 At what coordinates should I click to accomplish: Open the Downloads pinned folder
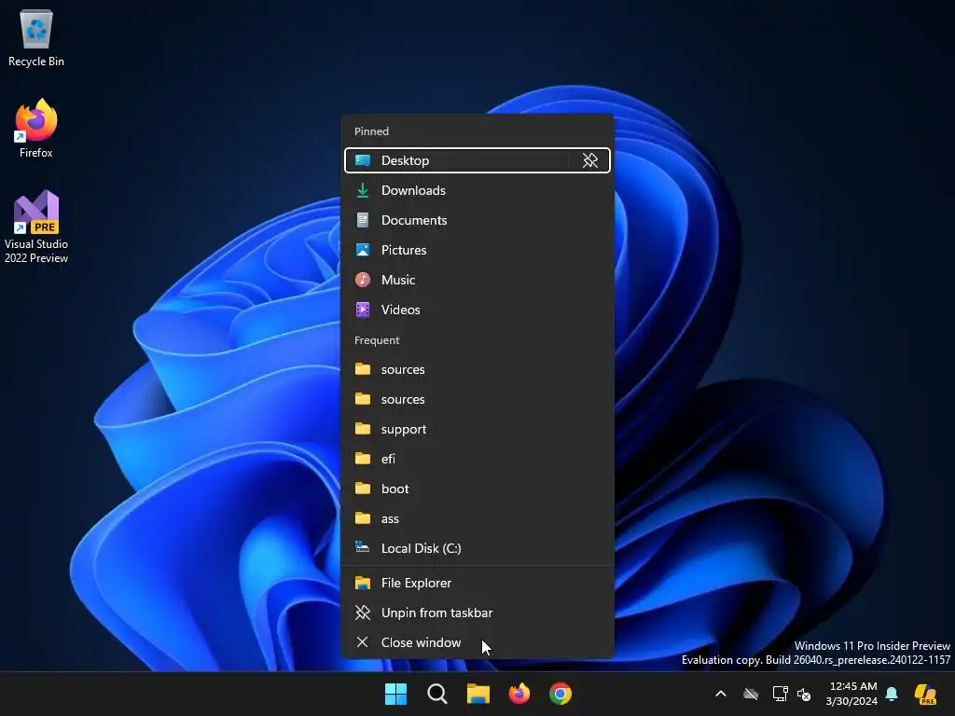477,190
